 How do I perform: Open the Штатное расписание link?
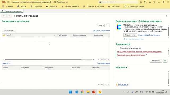point(101,31)
